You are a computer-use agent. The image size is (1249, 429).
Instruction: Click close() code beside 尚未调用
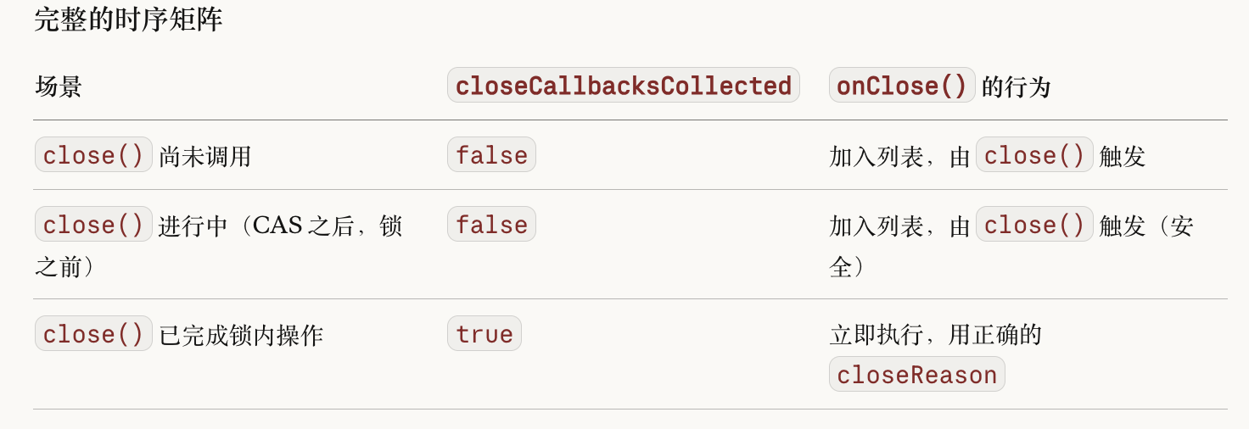(x=93, y=155)
